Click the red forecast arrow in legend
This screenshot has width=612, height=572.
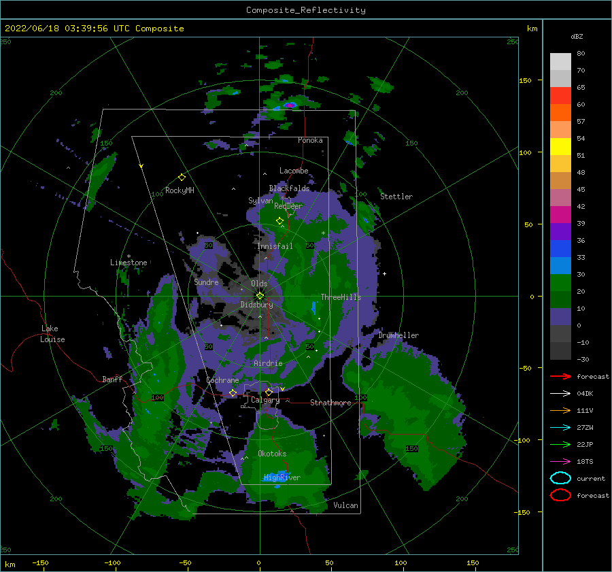click(x=560, y=376)
